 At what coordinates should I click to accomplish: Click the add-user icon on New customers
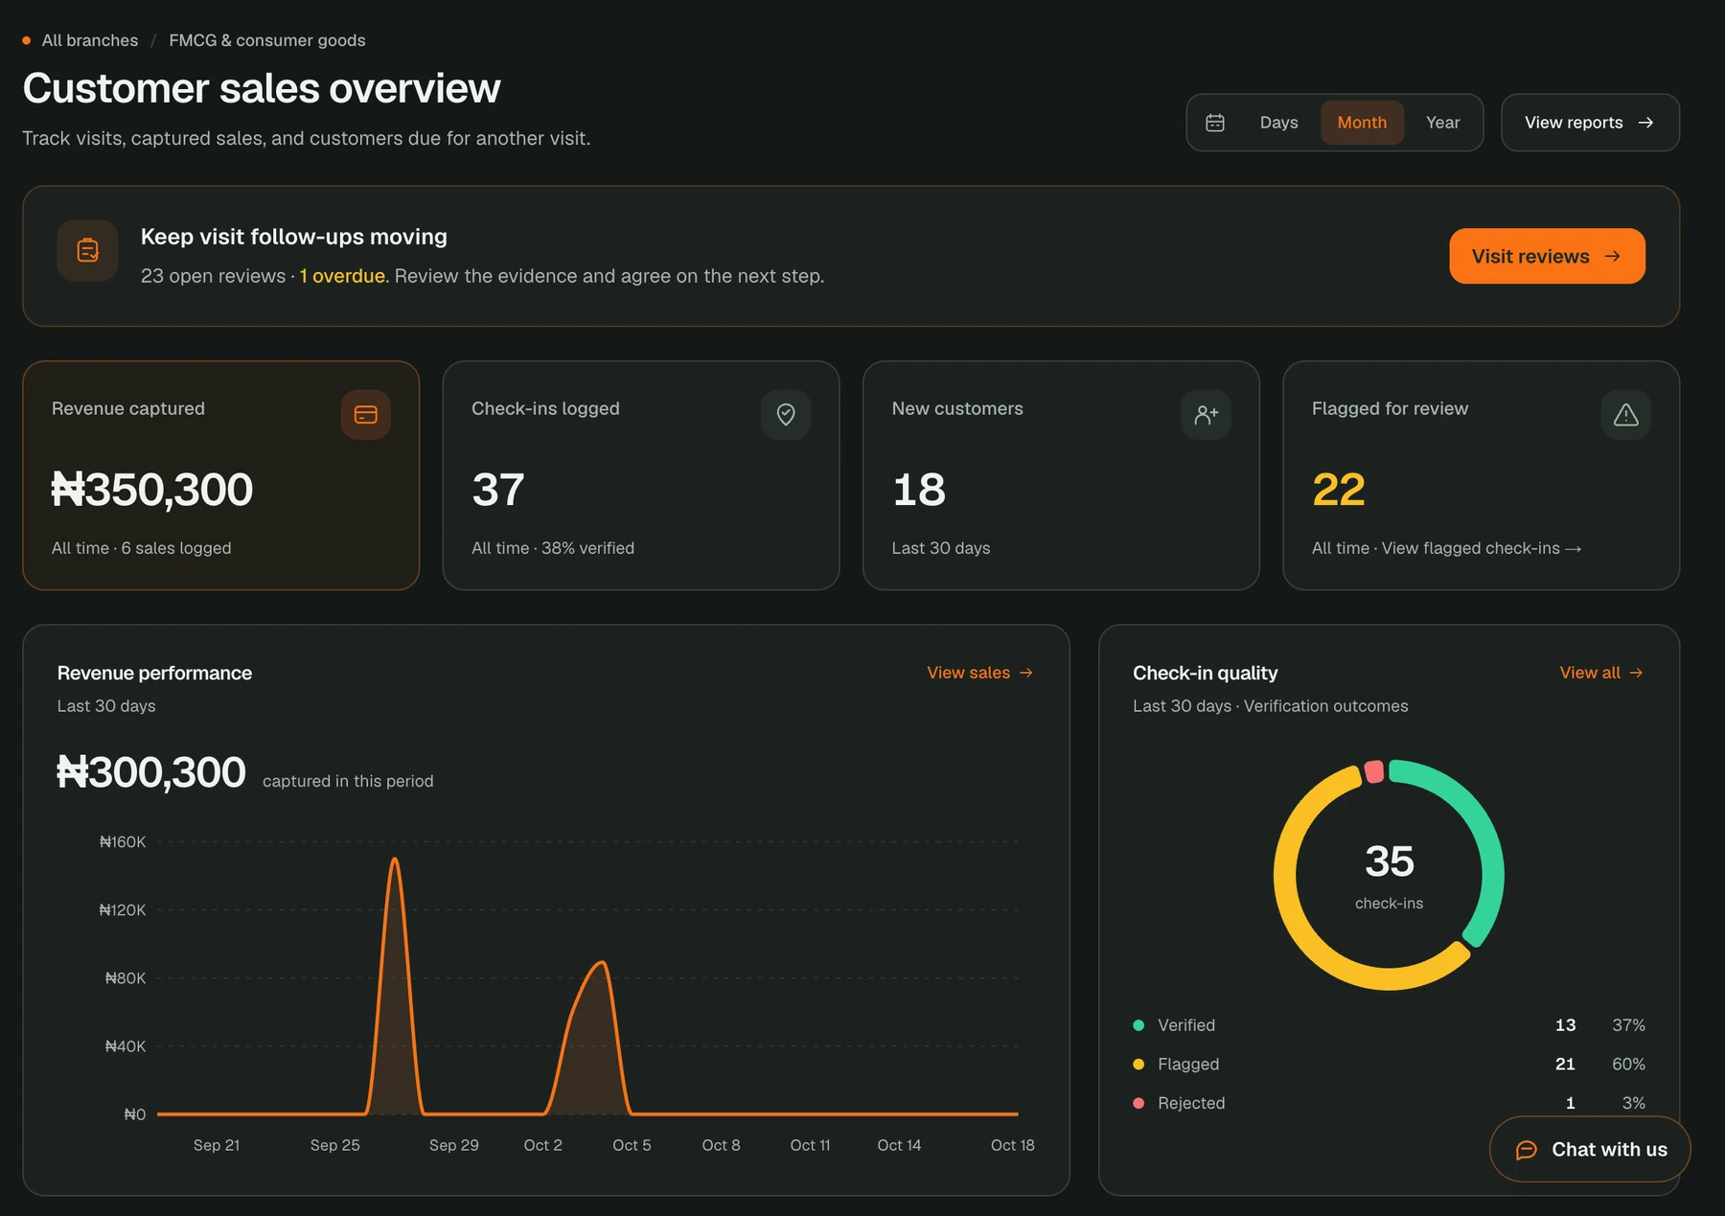coord(1206,415)
